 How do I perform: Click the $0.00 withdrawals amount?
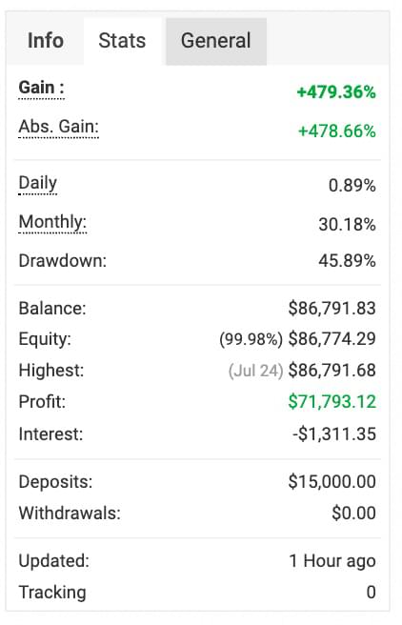tap(353, 513)
